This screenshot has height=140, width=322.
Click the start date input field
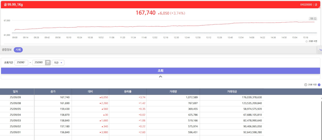click(x=21, y=63)
